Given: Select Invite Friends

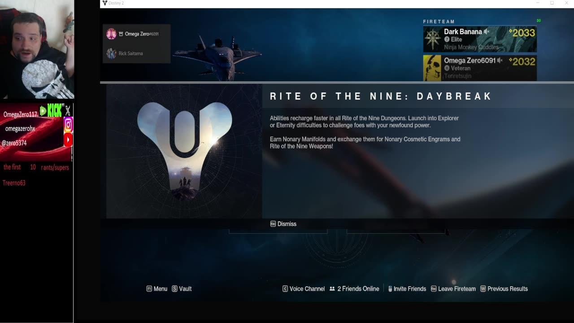Looking at the screenshot, I should pyautogui.click(x=407, y=289).
